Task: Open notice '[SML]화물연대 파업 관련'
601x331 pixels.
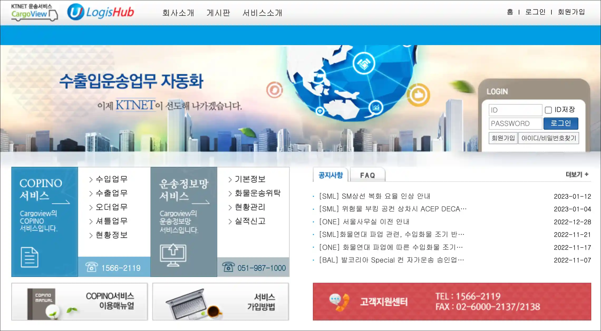Action: (392, 235)
